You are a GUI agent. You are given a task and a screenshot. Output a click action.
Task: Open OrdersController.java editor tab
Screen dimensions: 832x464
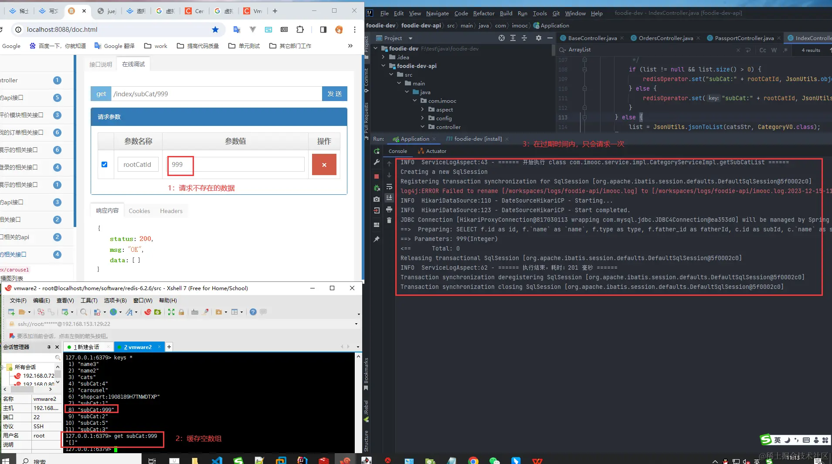666,38
